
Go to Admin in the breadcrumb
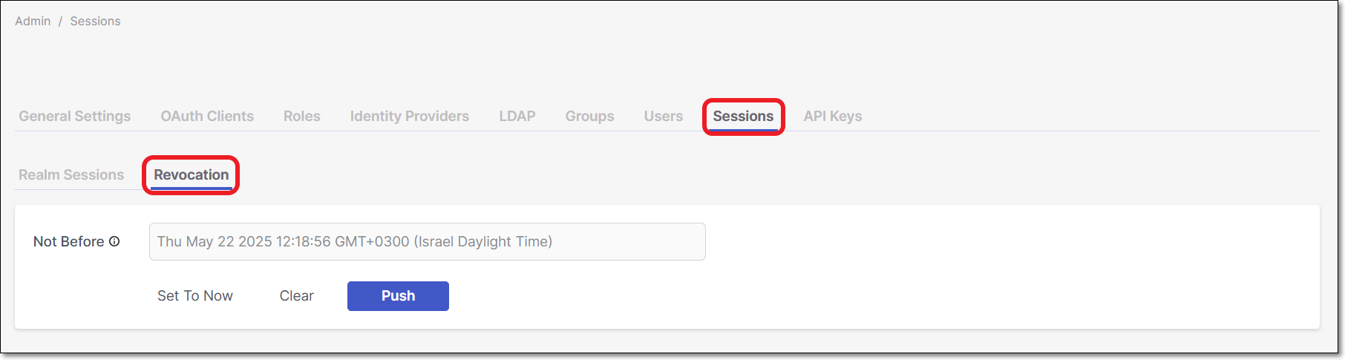33,21
